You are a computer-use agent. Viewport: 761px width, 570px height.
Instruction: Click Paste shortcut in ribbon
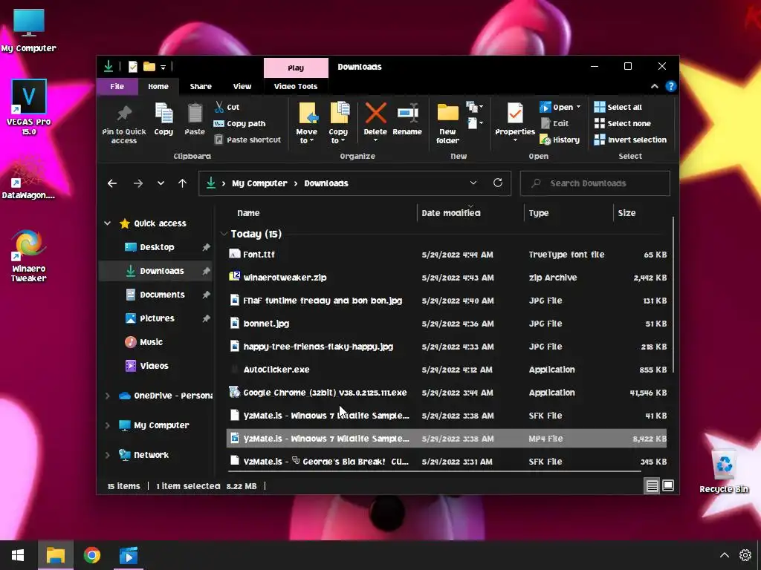(247, 140)
